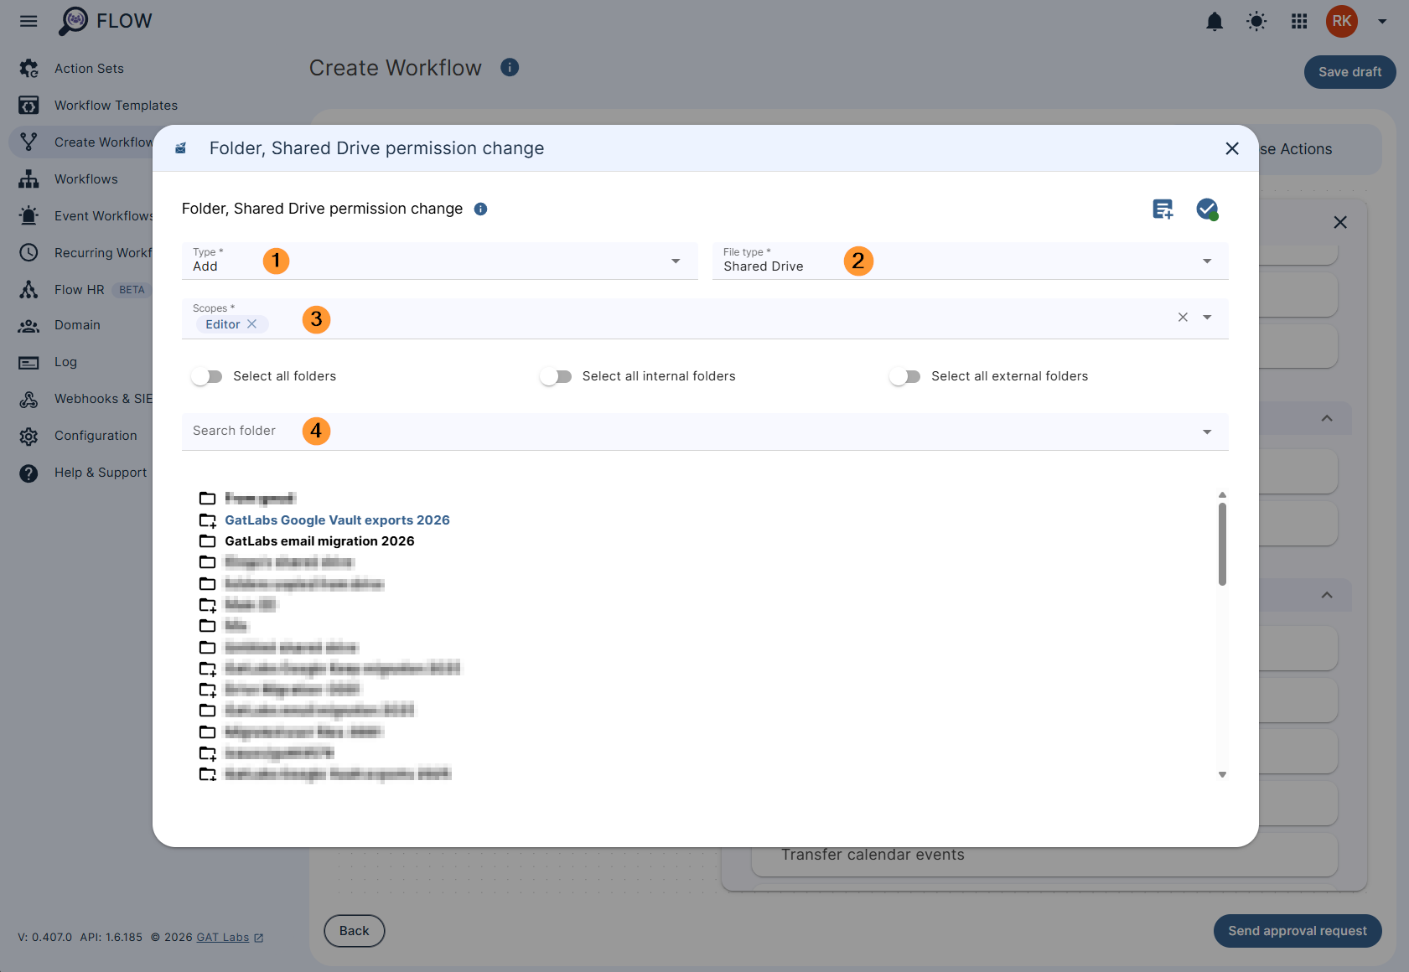Open Help & Support from the sidebar
1409x972 pixels.
coord(100,472)
